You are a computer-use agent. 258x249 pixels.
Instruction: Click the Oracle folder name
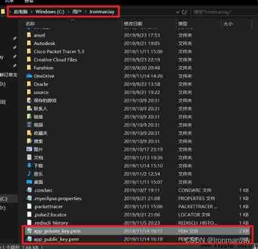click(41, 84)
